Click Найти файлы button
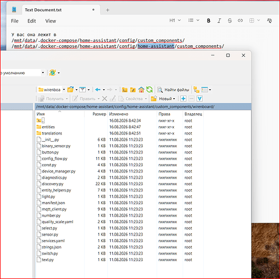Image resolution: width=280 pixels, height=279 pixels. pyautogui.click(x=173, y=90)
